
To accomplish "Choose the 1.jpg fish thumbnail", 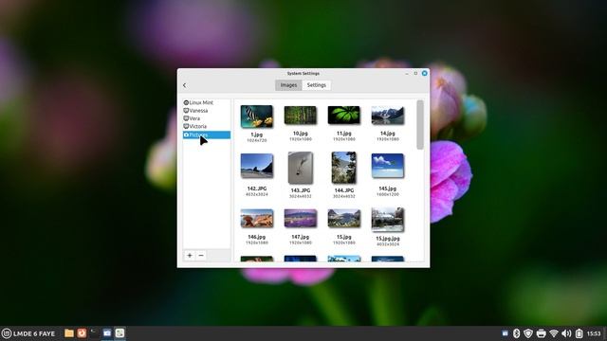I will click(x=257, y=117).
